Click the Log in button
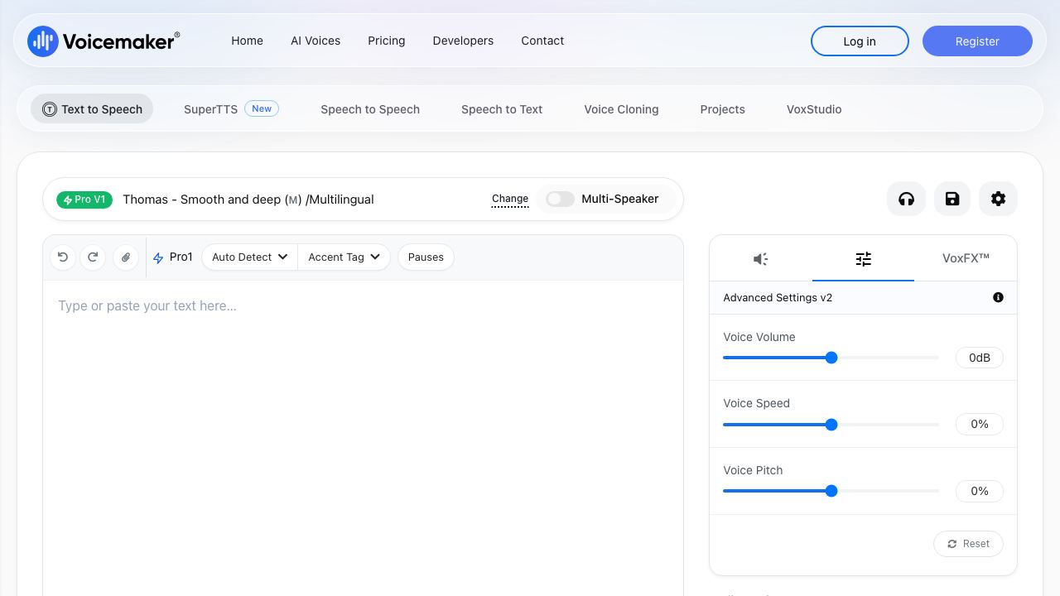Screen dimensions: 1060x596 (860, 41)
